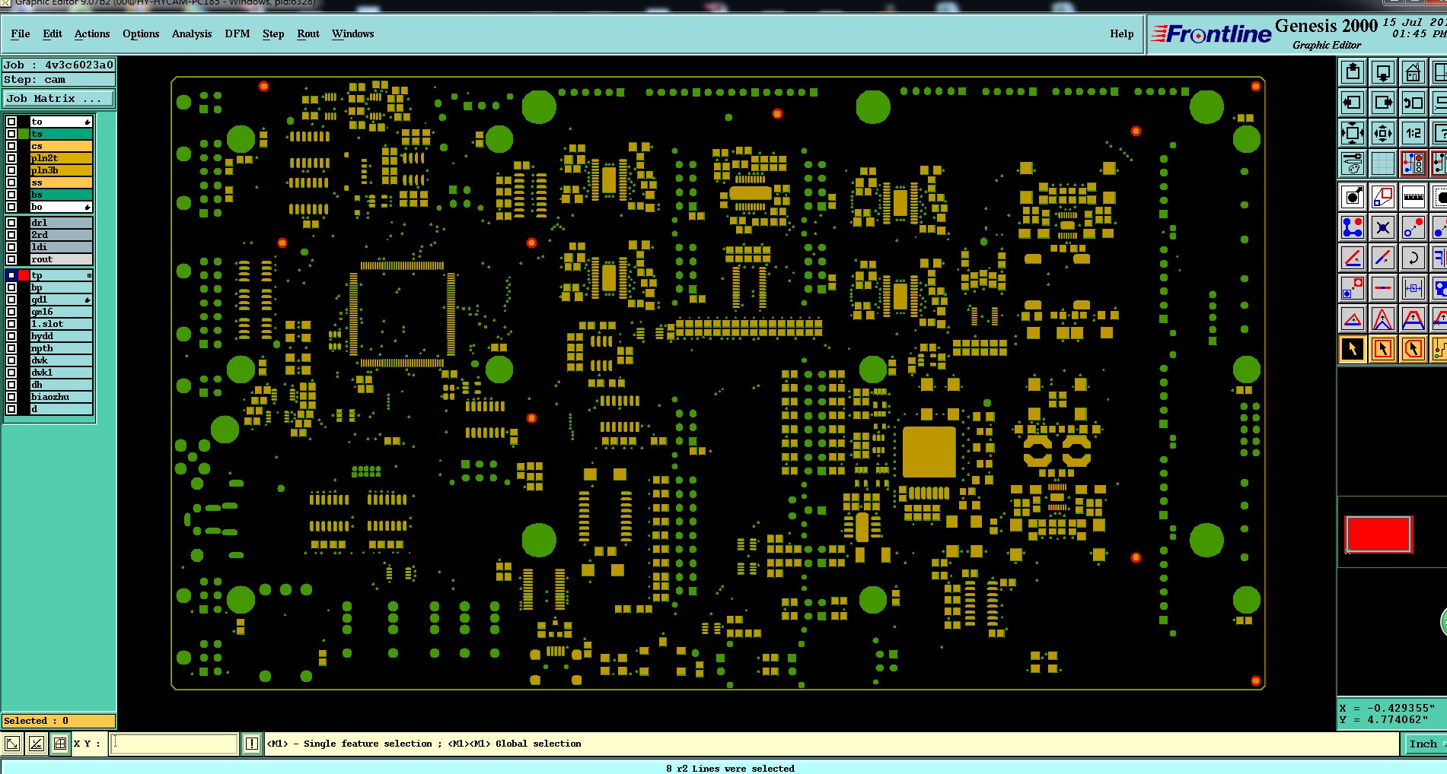Open the Edit menu
Screen dimensions: 1447x774
[53, 34]
